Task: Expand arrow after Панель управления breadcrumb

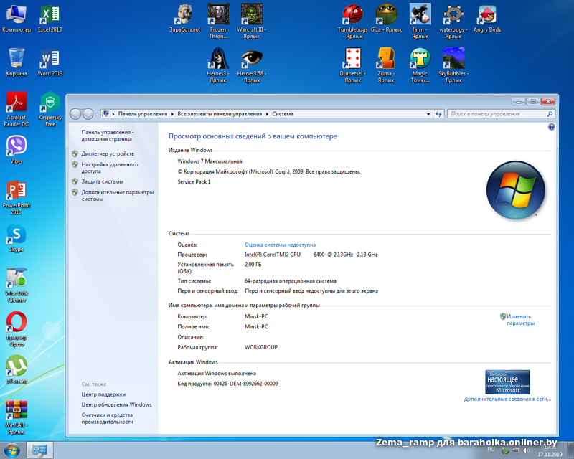Action: point(172,114)
